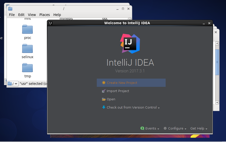Choose Open in the welcome screen
Viewport: 226px width, 142px height.
(111, 99)
